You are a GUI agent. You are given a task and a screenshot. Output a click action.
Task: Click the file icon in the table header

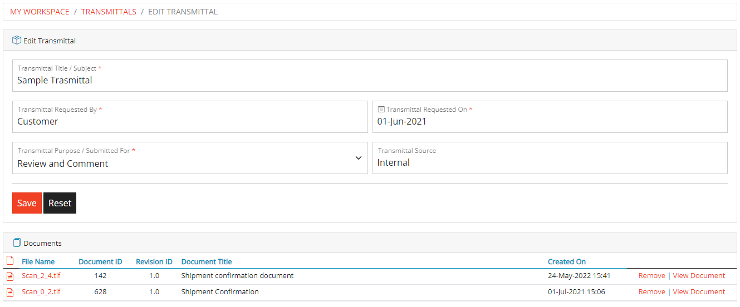[x=9, y=261]
